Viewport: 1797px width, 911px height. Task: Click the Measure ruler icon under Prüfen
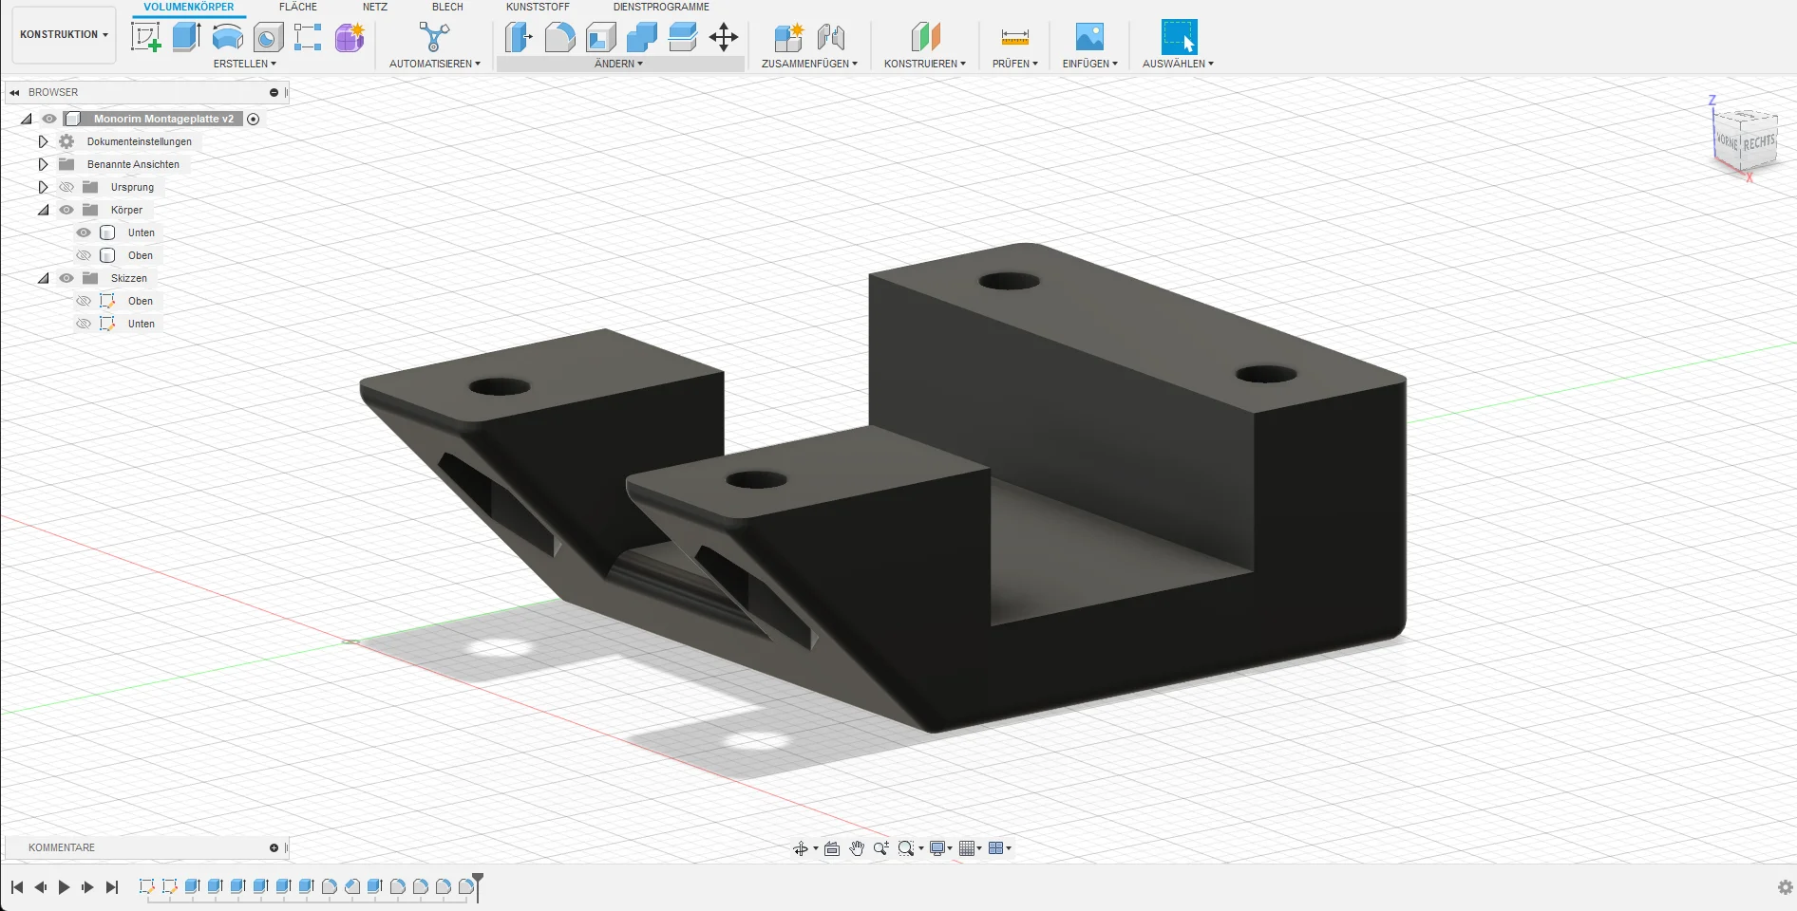click(1014, 37)
